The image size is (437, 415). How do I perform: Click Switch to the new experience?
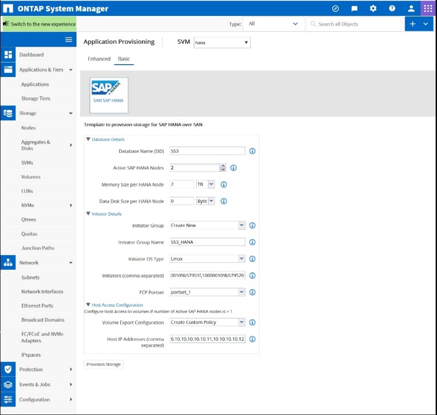[39, 24]
